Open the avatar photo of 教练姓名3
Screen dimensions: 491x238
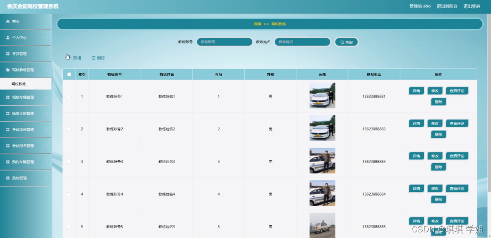click(x=322, y=160)
